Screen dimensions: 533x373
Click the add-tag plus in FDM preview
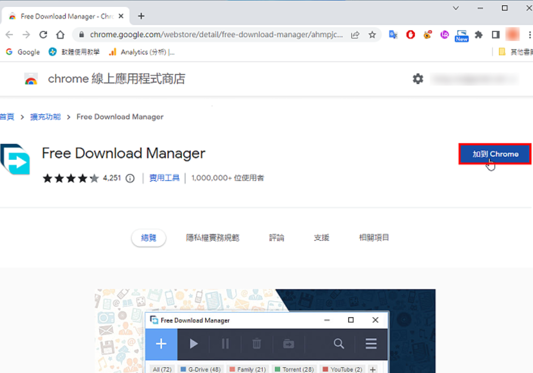click(373, 369)
